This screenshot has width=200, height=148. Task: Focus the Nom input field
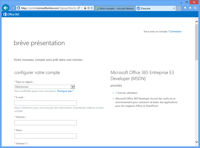46,136
